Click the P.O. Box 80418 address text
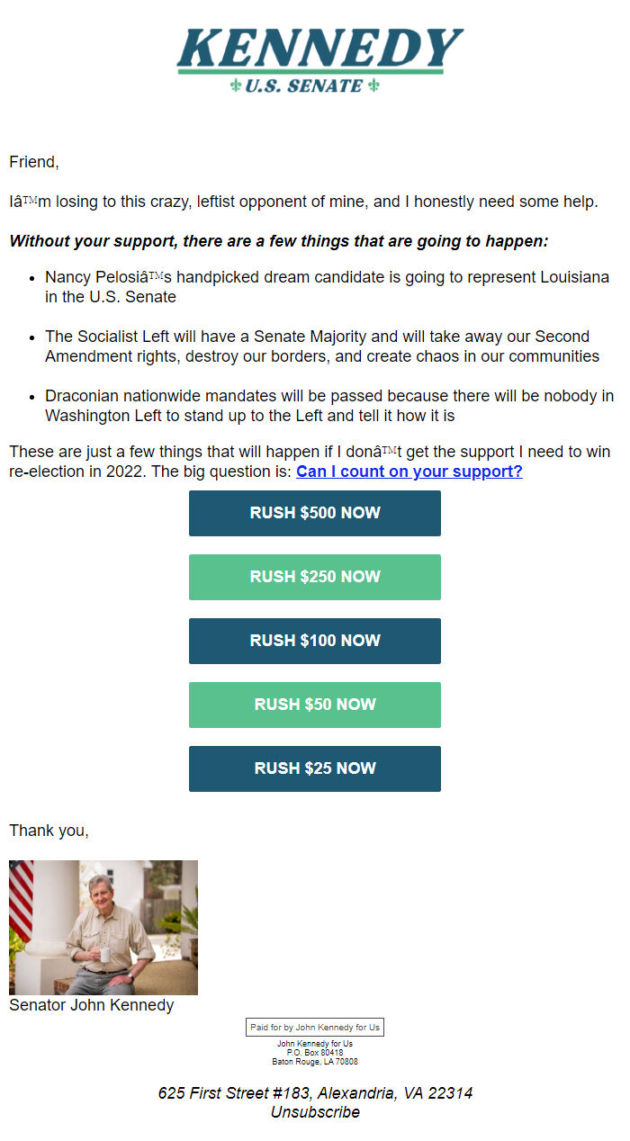 (315, 1053)
